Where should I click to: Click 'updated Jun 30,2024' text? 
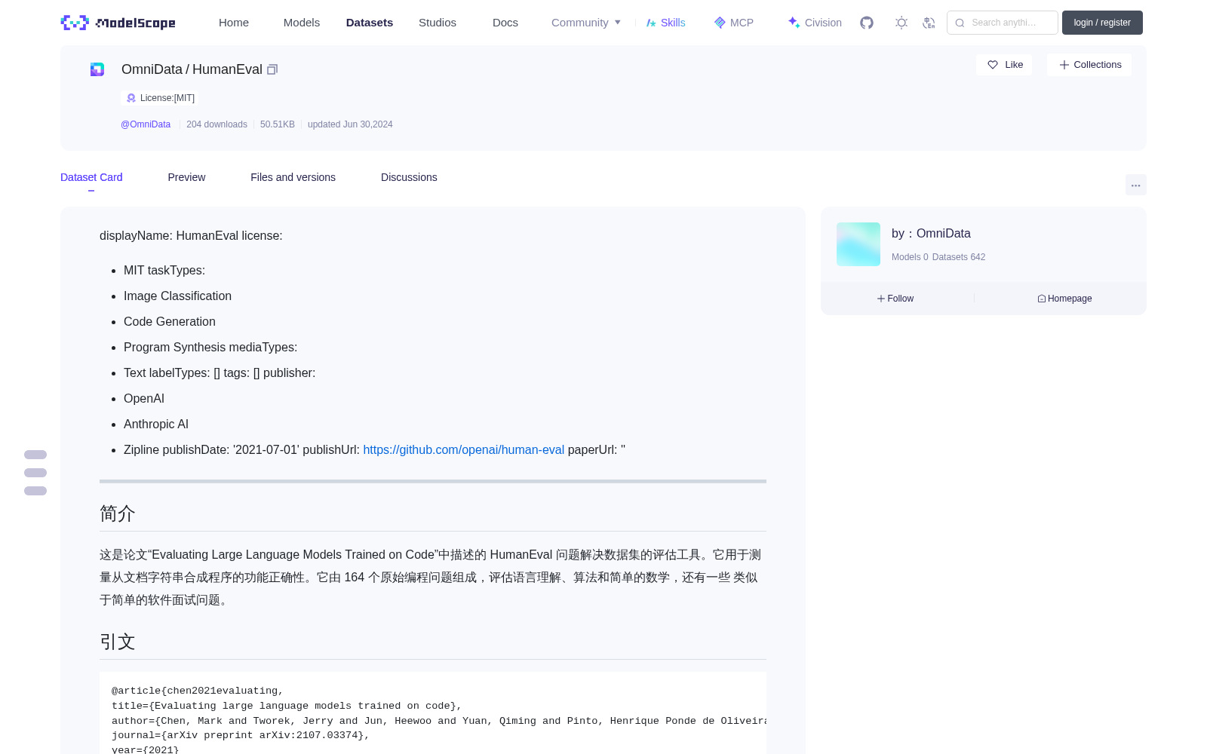pos(350,124)
